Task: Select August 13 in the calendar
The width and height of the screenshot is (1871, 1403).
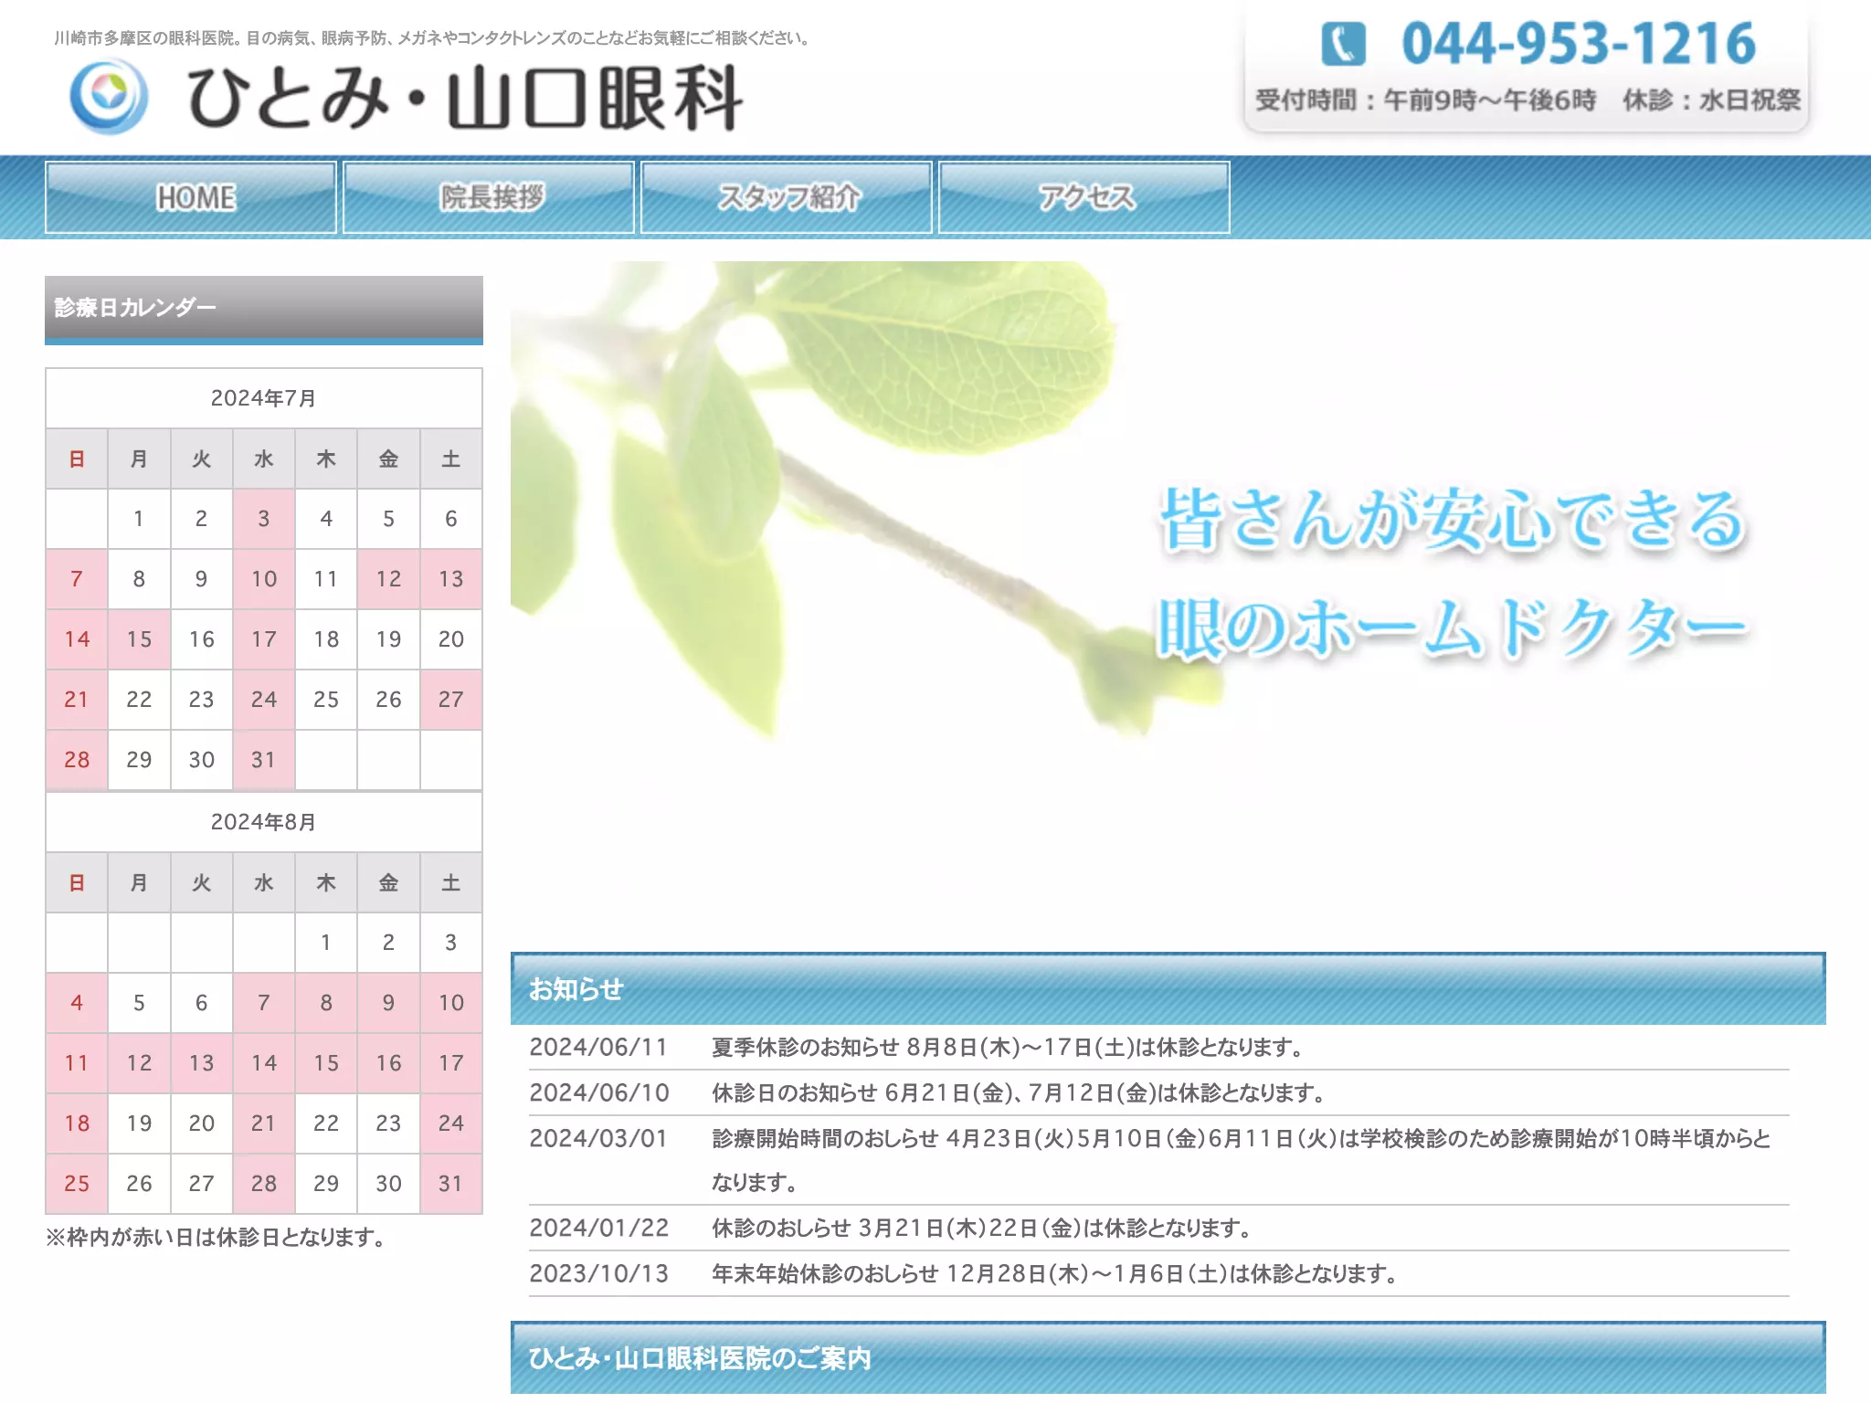Action: click(x=201, y=1063)
